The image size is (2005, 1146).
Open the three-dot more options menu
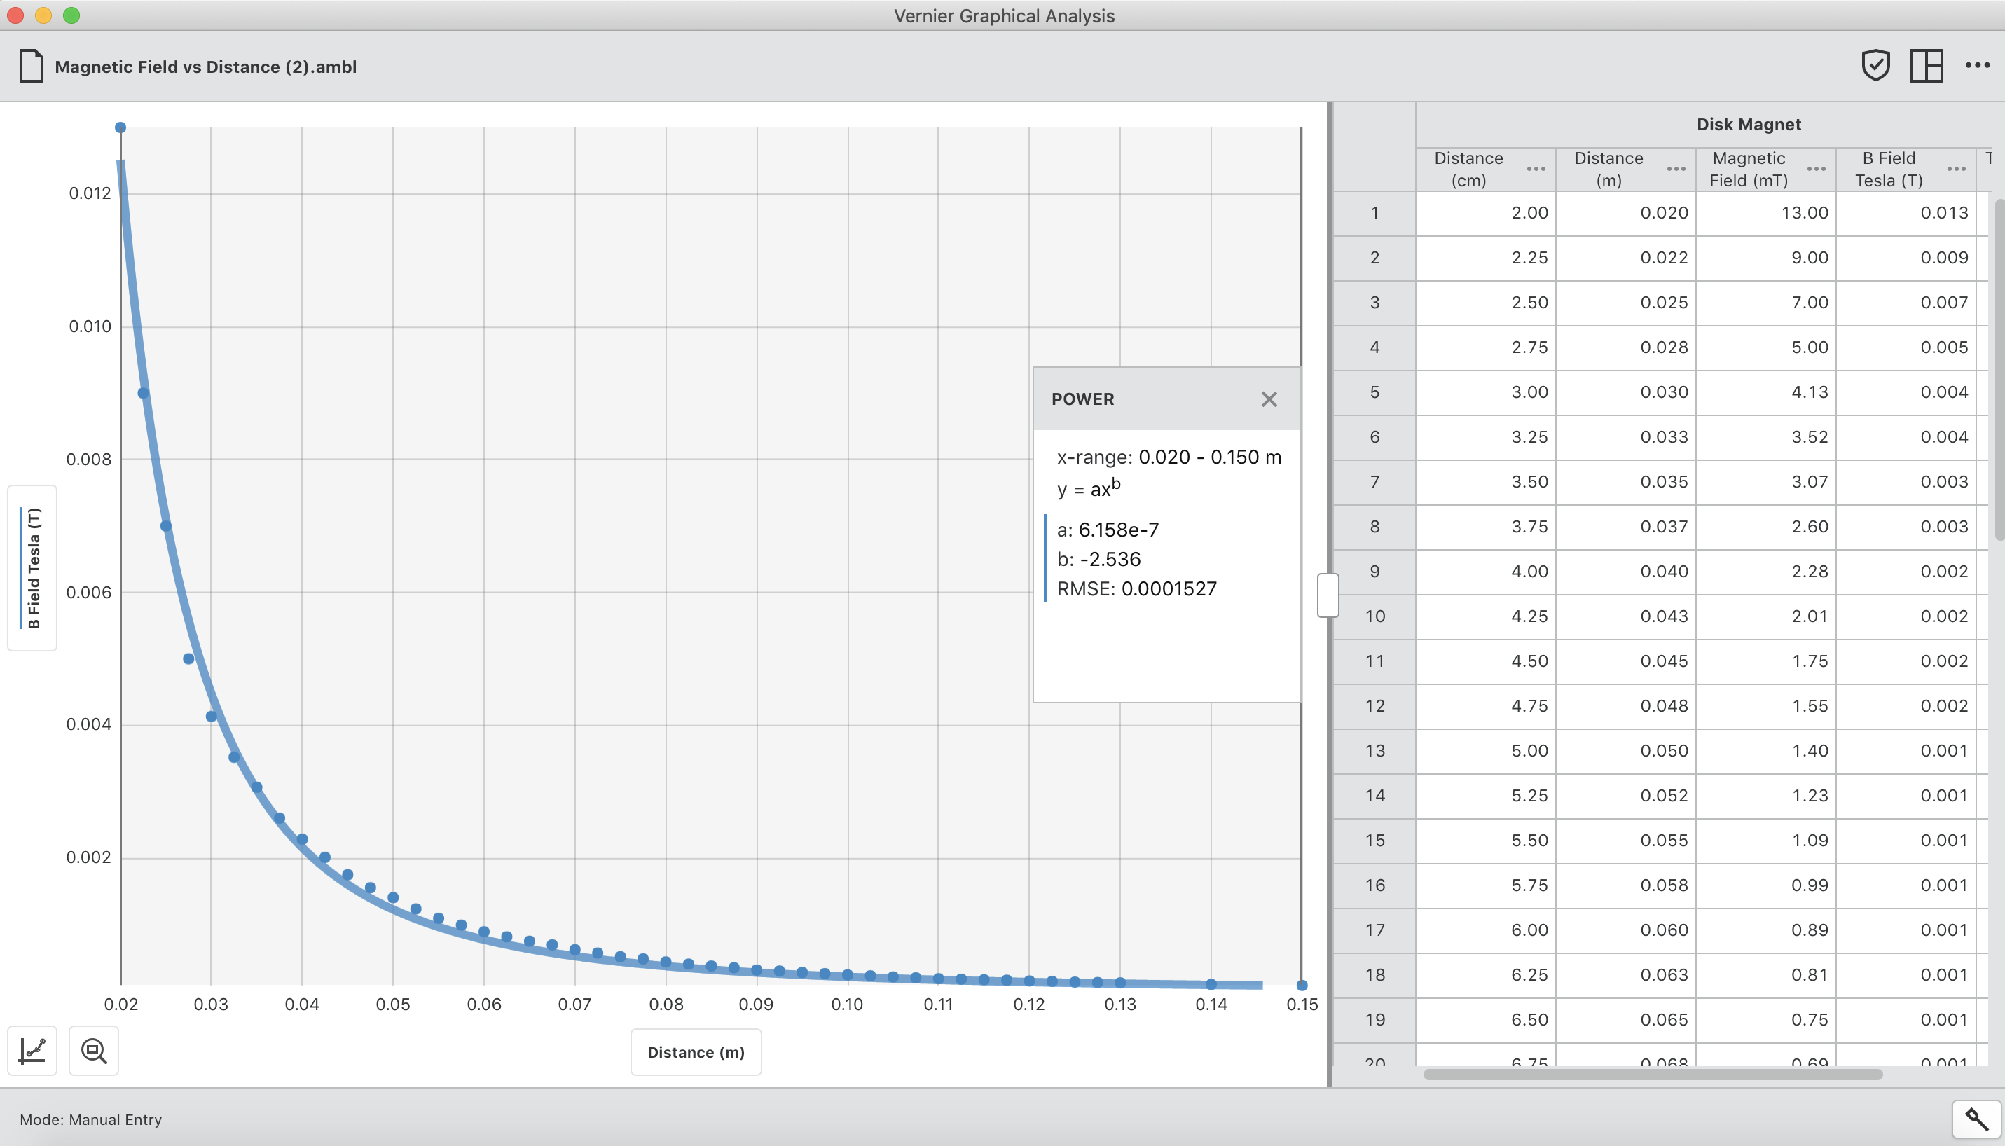click(1977, 65)
